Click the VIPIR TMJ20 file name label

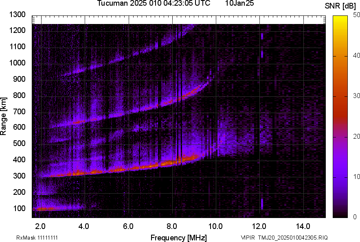click(284, 238)
